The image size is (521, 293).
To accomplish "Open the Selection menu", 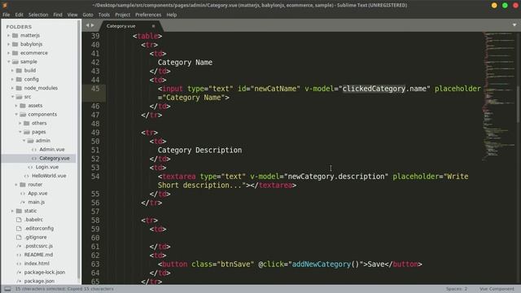I will pos(38,15).
